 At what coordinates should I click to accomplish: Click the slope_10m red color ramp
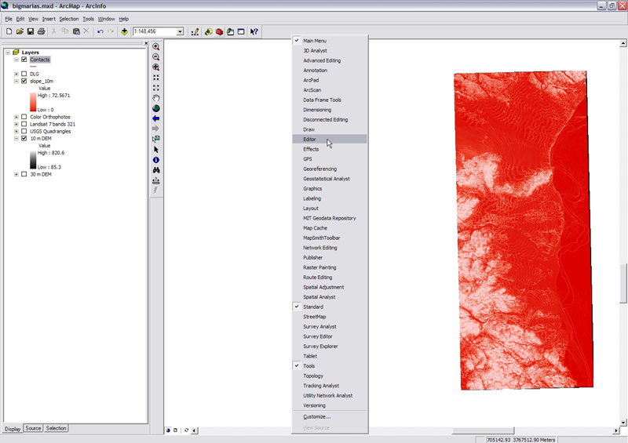tap(33, 102)
